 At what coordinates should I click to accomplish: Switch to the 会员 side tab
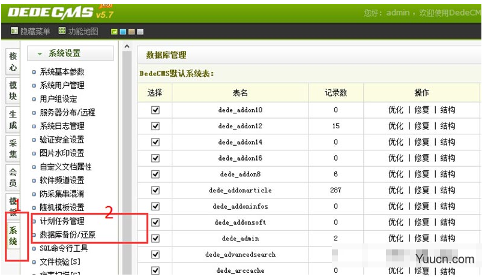coord(13,177)
